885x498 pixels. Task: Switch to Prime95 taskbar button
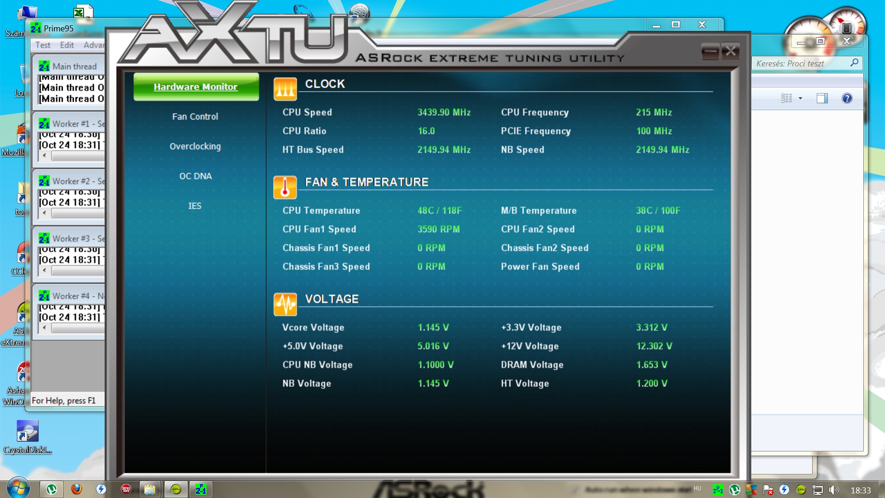(201, 489)
